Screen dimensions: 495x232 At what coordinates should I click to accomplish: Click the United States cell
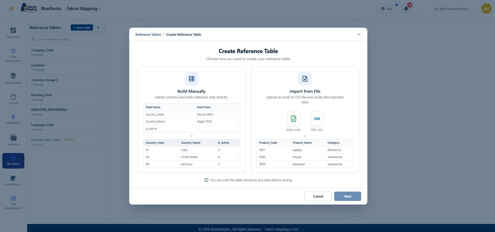[189, 157]
